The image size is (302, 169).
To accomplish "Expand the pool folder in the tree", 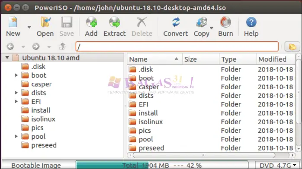I will coord(16,136).
